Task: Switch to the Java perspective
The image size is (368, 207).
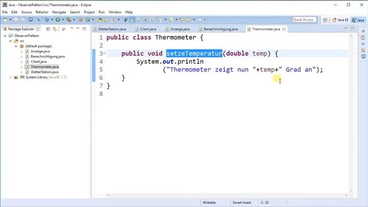Action: coord(358,20)
